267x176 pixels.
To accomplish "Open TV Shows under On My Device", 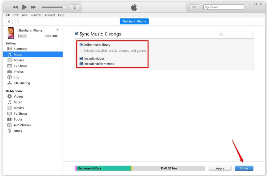I will coord(33,113).
